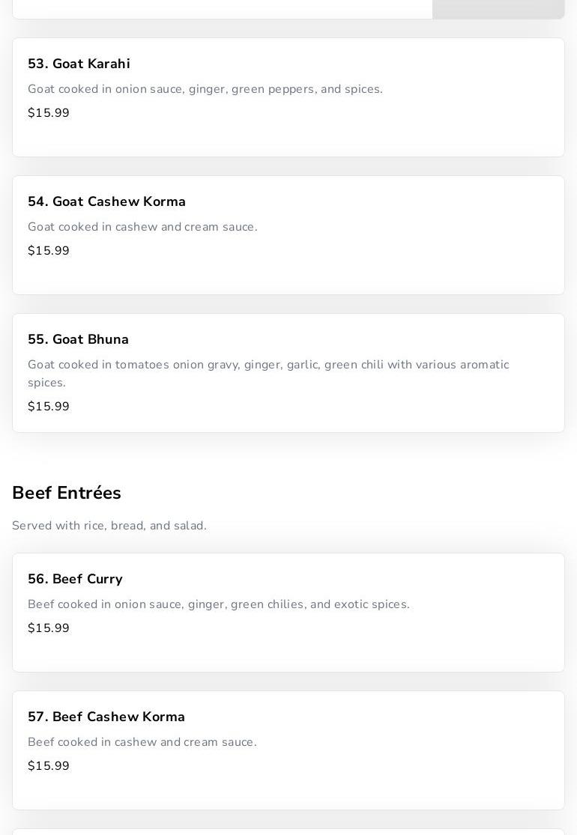
Task: Click the Beef Cashew Korma $15.99 price
Action: click(x=49, y=766)
